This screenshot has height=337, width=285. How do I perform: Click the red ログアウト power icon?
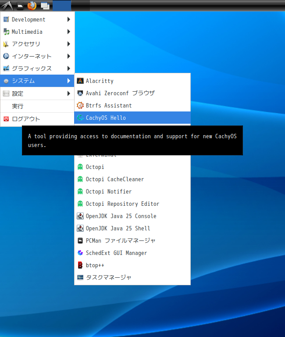coord(6,119)
